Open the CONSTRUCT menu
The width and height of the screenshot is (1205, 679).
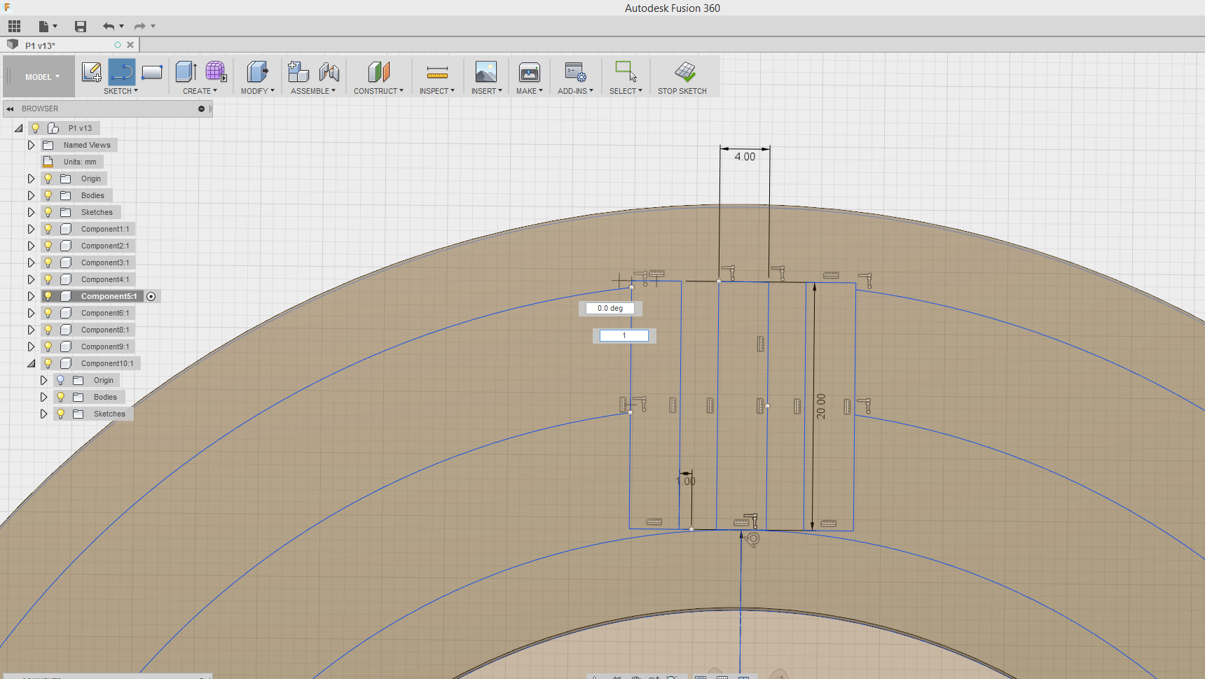[378, 91]
